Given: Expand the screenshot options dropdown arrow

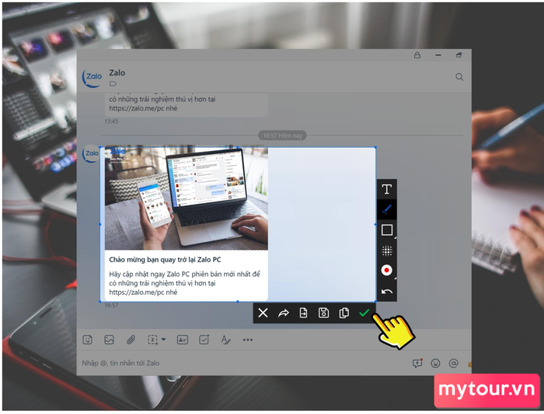Looking at the screenshot, I should [164, 339].
